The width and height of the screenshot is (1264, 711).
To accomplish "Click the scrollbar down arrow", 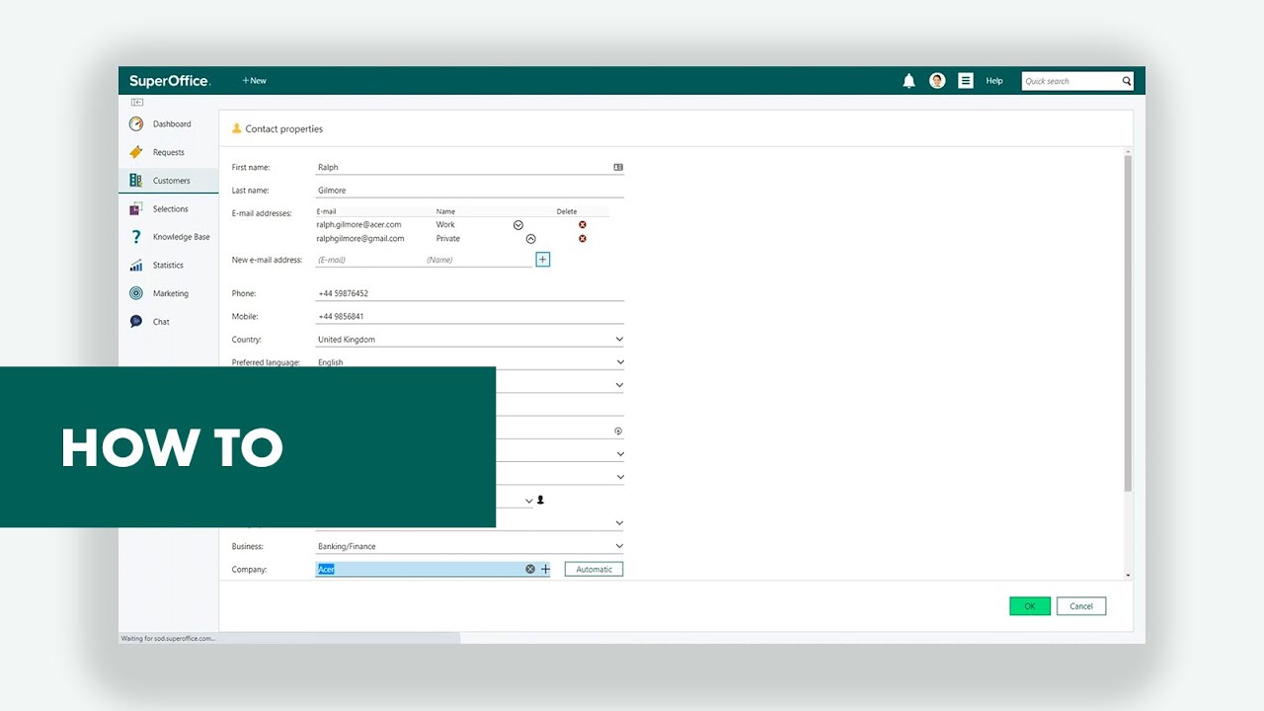I will pos(1129,575).
